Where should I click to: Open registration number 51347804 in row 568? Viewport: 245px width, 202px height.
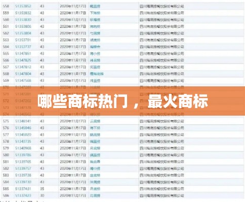point(23,74)
